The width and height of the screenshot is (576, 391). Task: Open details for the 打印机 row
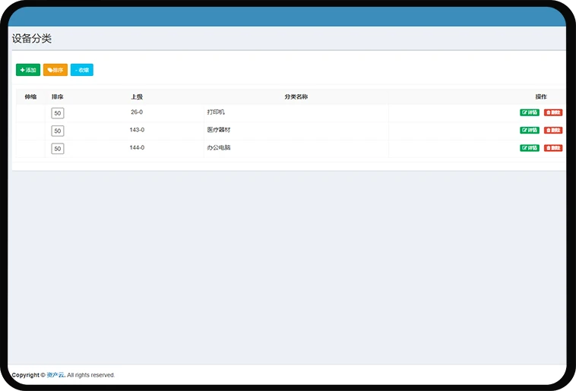click(530, 112)
